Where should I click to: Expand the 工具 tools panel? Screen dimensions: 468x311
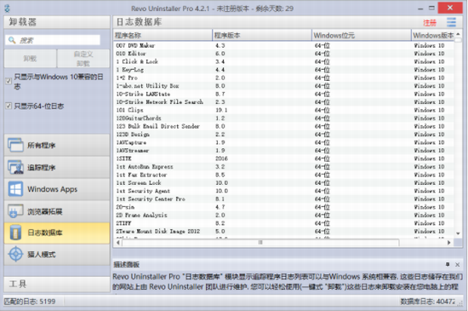57,284
